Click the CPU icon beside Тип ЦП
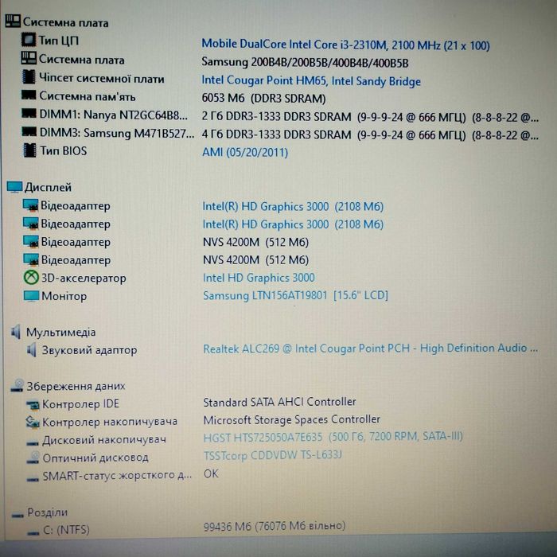This screenshot has width=557, height=557. click(x=29, y=40)
